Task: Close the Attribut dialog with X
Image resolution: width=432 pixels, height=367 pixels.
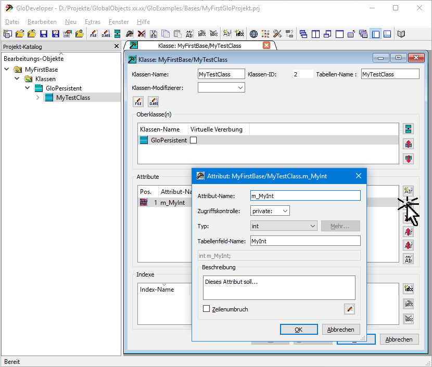Action: (x=359, y=176)
